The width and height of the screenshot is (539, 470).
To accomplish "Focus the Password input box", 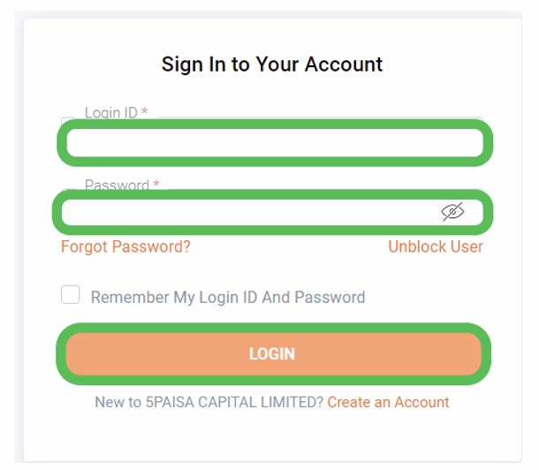I will [247, 212].
